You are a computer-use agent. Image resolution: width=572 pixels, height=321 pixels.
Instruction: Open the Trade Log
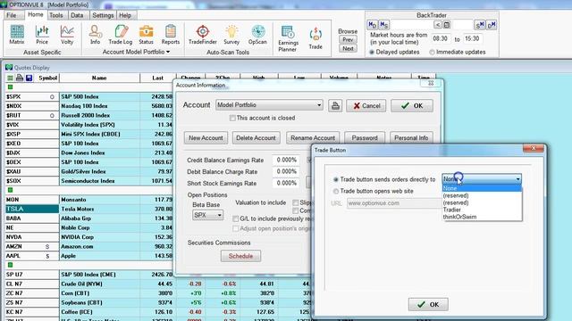121,35
